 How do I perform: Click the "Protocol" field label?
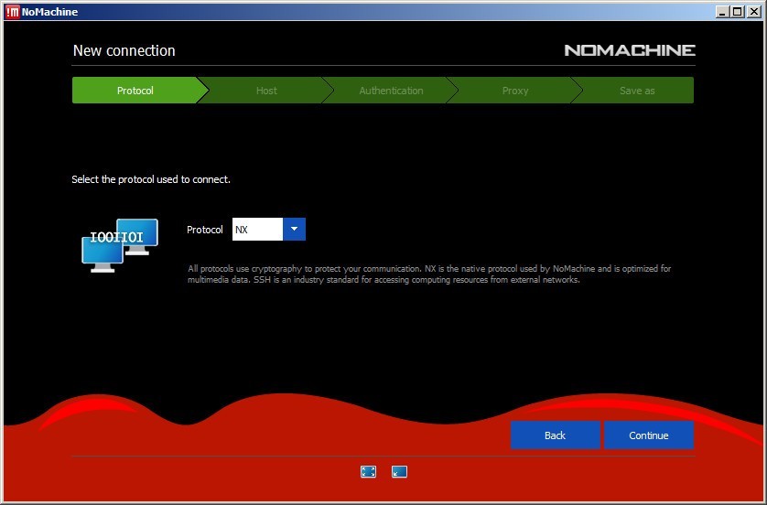pos(204,230)
